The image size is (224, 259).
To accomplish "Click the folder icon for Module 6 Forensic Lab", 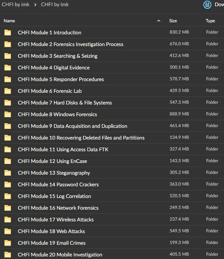I will [x=8, y=91].
